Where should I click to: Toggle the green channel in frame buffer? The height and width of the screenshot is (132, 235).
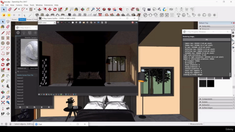pyautogui.click(x=65, y=23)
